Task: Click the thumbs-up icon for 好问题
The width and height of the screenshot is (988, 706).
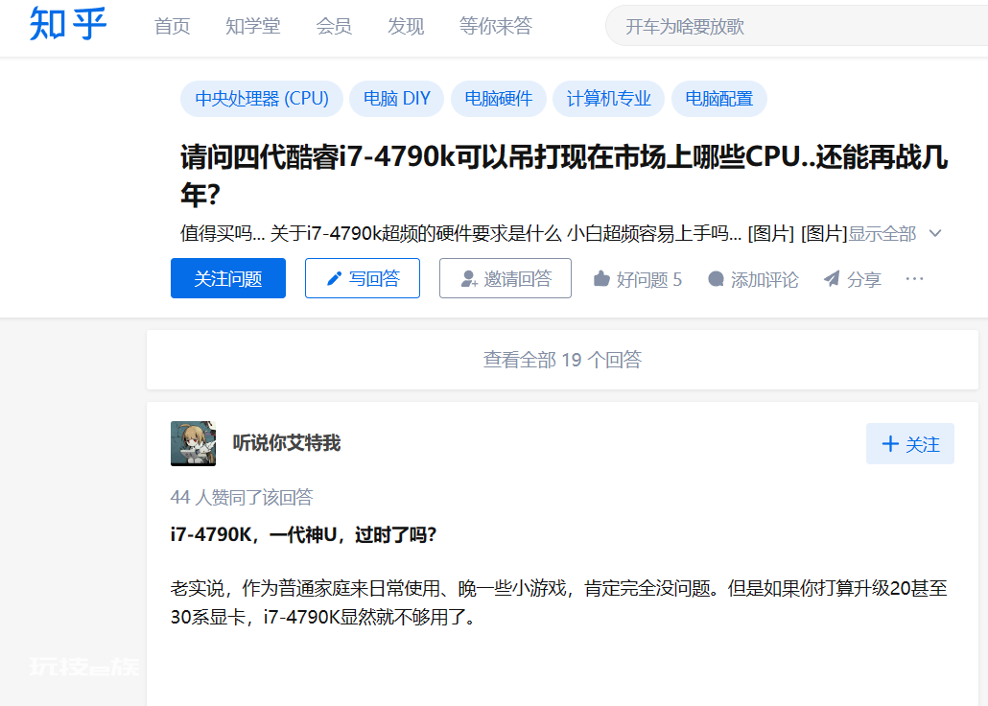Action: 601,278
